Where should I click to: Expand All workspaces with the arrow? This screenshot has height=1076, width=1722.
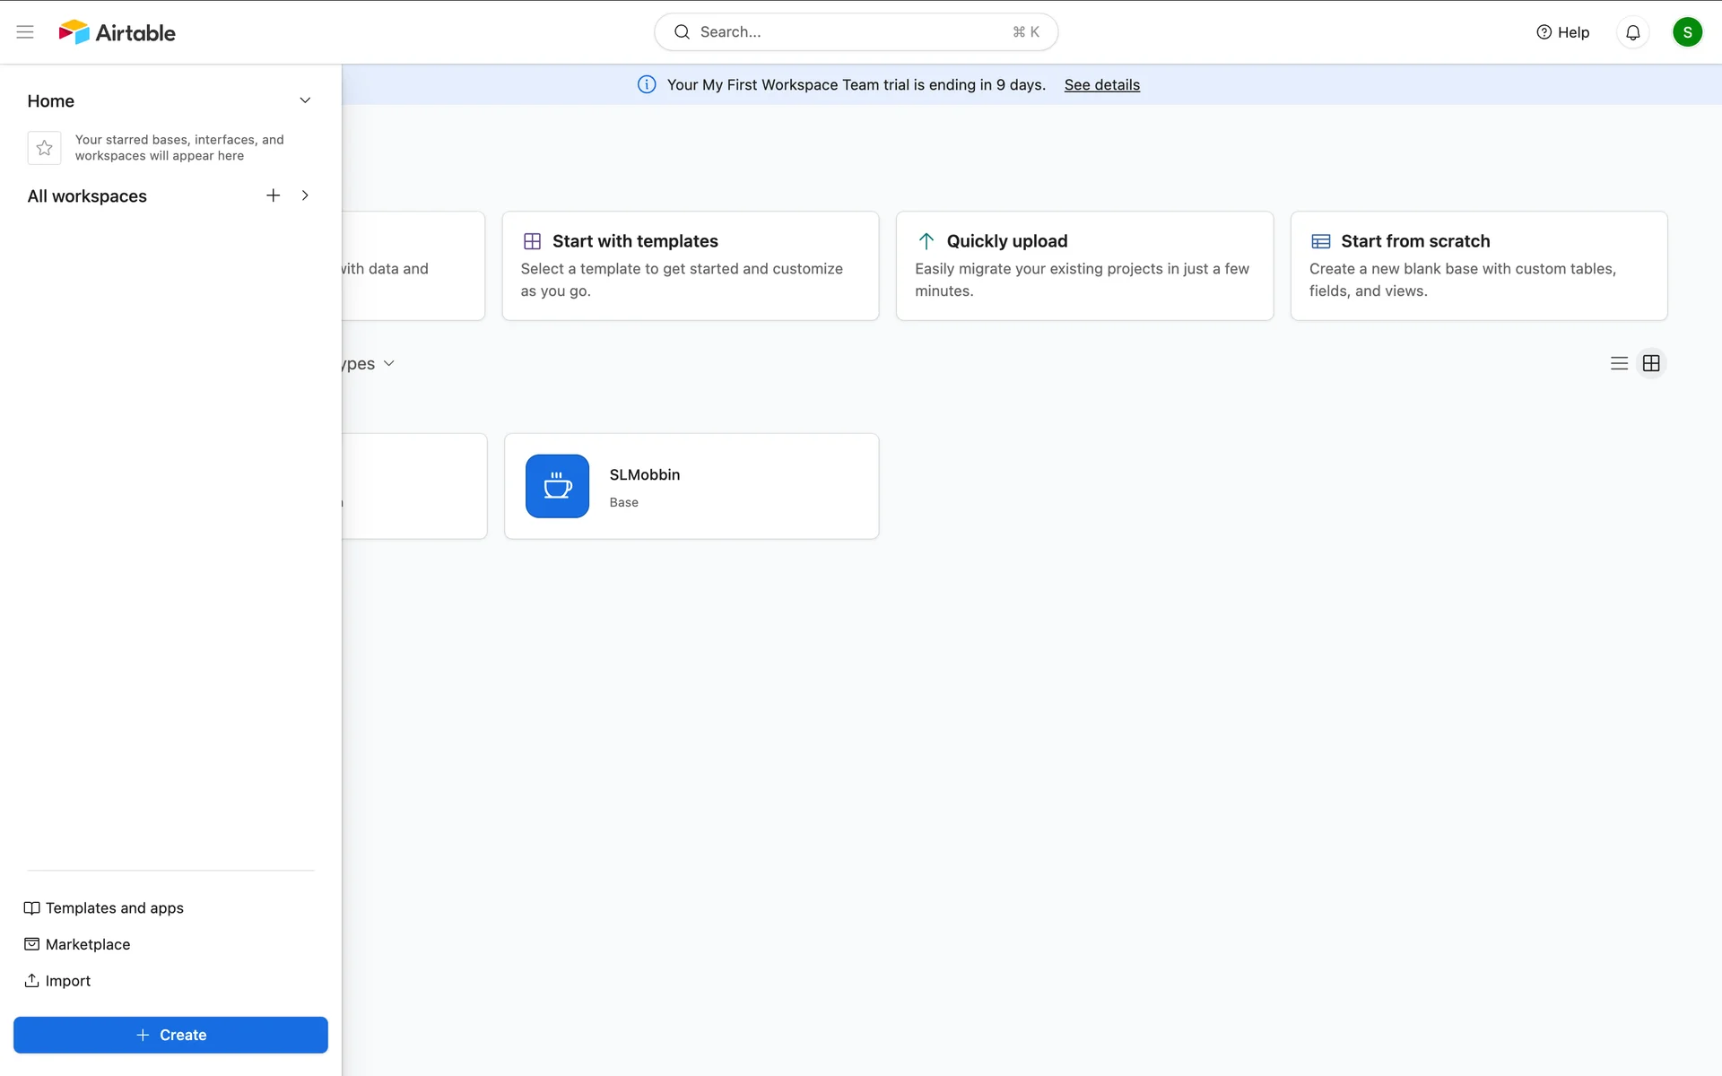305,195
